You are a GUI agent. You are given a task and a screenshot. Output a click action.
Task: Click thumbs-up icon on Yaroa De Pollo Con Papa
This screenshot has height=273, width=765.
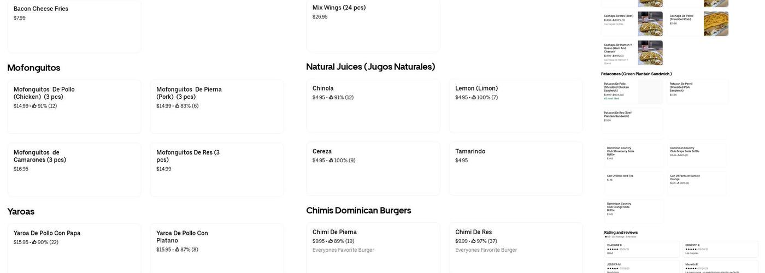pyautogui.click(x=34, y=242)
